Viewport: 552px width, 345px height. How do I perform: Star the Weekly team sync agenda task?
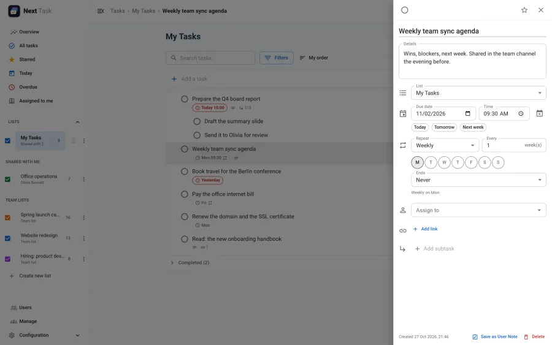[524, 10]
